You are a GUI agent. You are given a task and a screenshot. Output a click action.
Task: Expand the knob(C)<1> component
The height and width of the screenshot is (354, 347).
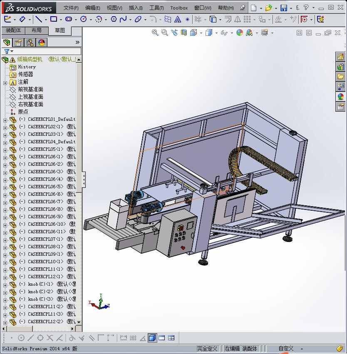pyautogui.click(x=5, y=285)
